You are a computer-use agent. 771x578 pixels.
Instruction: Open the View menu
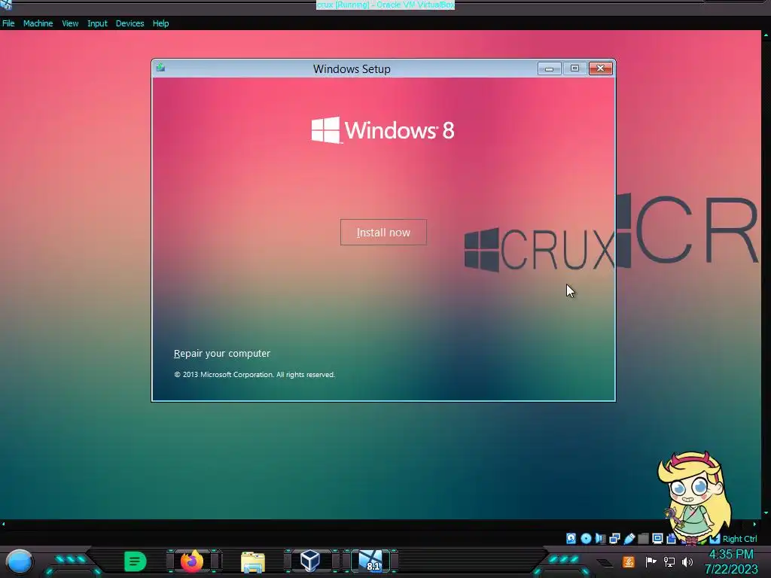tap(70, 23)
